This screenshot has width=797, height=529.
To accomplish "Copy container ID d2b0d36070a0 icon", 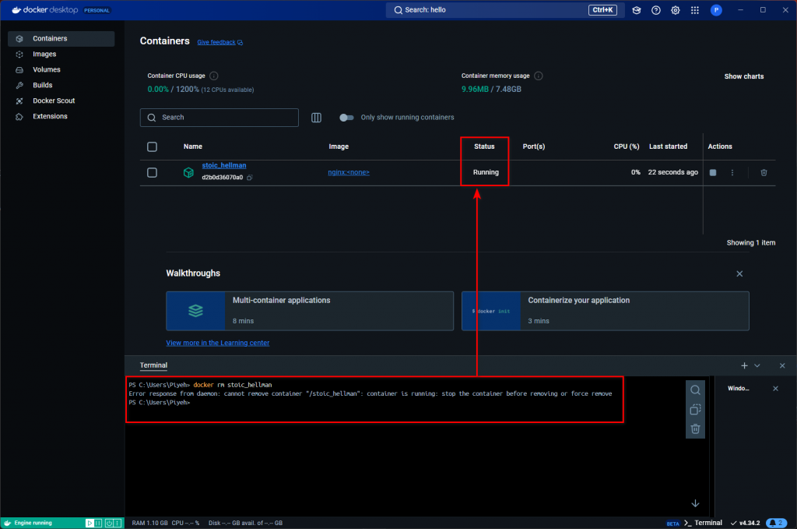I will [x=250, y=178].
